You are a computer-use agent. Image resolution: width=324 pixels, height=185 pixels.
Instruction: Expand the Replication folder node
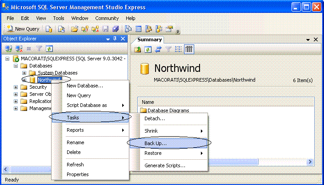16,102
